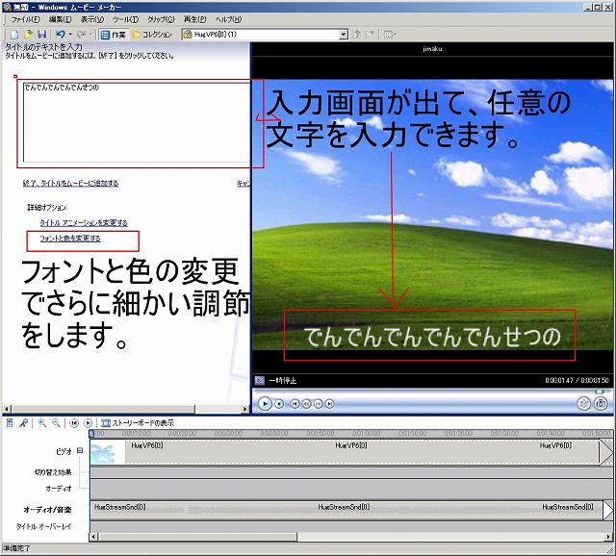Click the timeline horizontal scrollbar thumb
616x556 pixels.
(x=198, y=537)
